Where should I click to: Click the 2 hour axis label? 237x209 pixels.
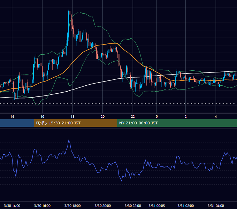[186, 117]
